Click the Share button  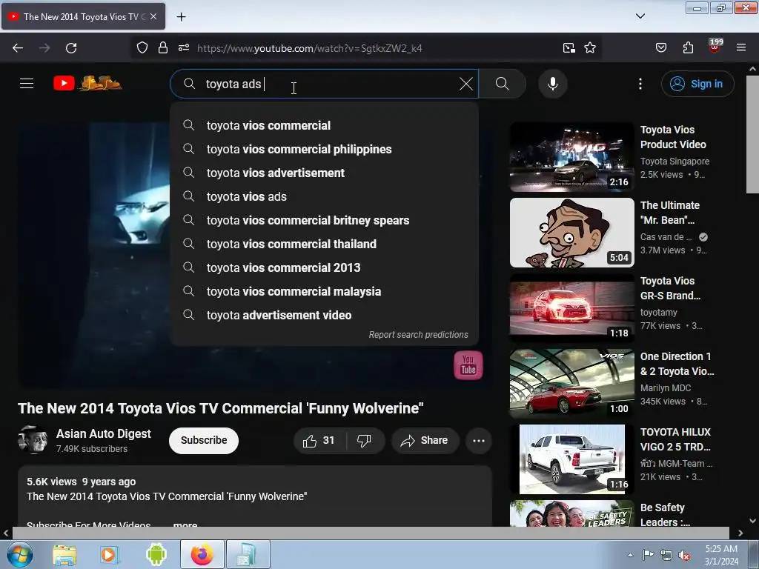coord(425,440)
